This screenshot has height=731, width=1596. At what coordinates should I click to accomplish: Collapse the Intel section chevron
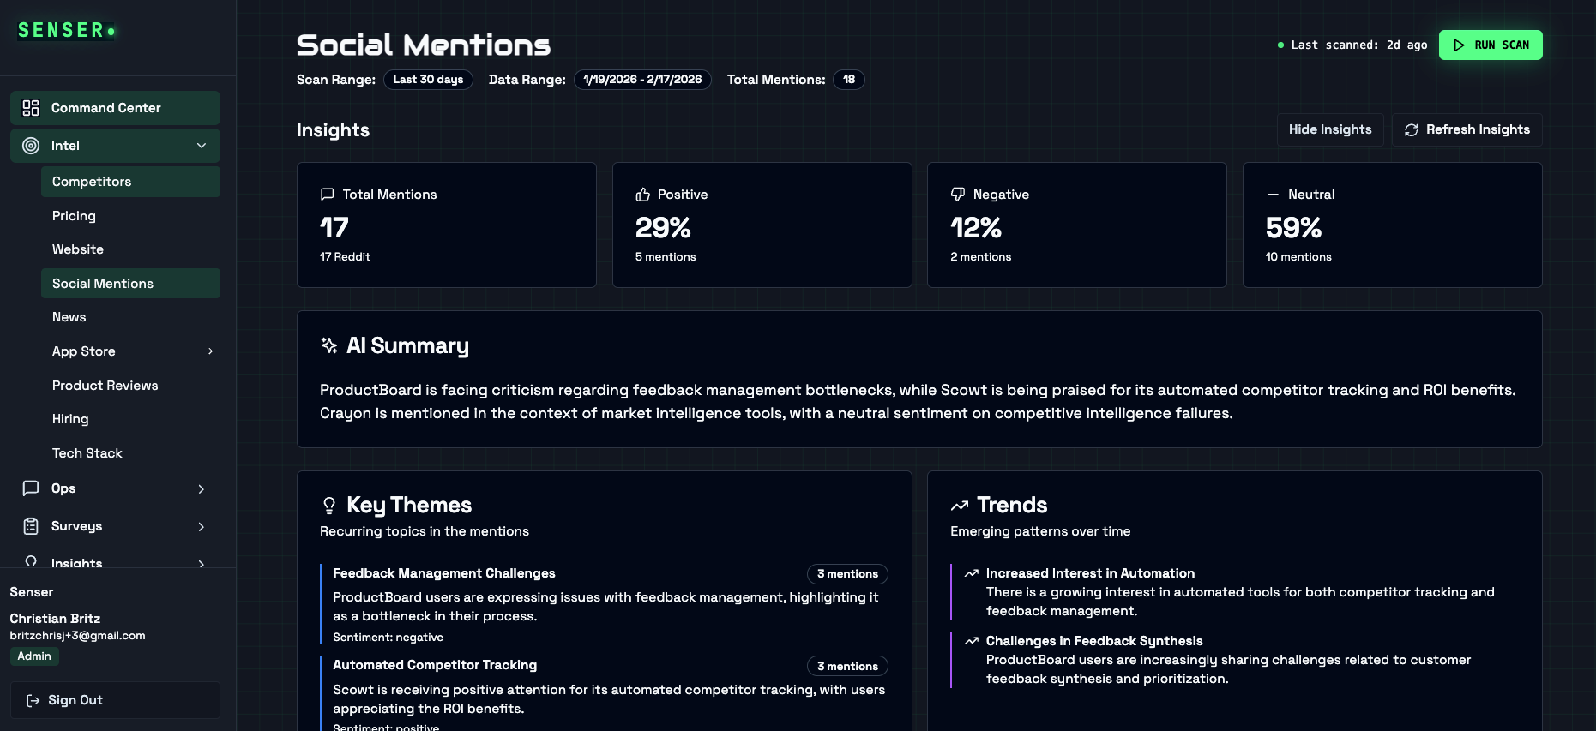202,146
